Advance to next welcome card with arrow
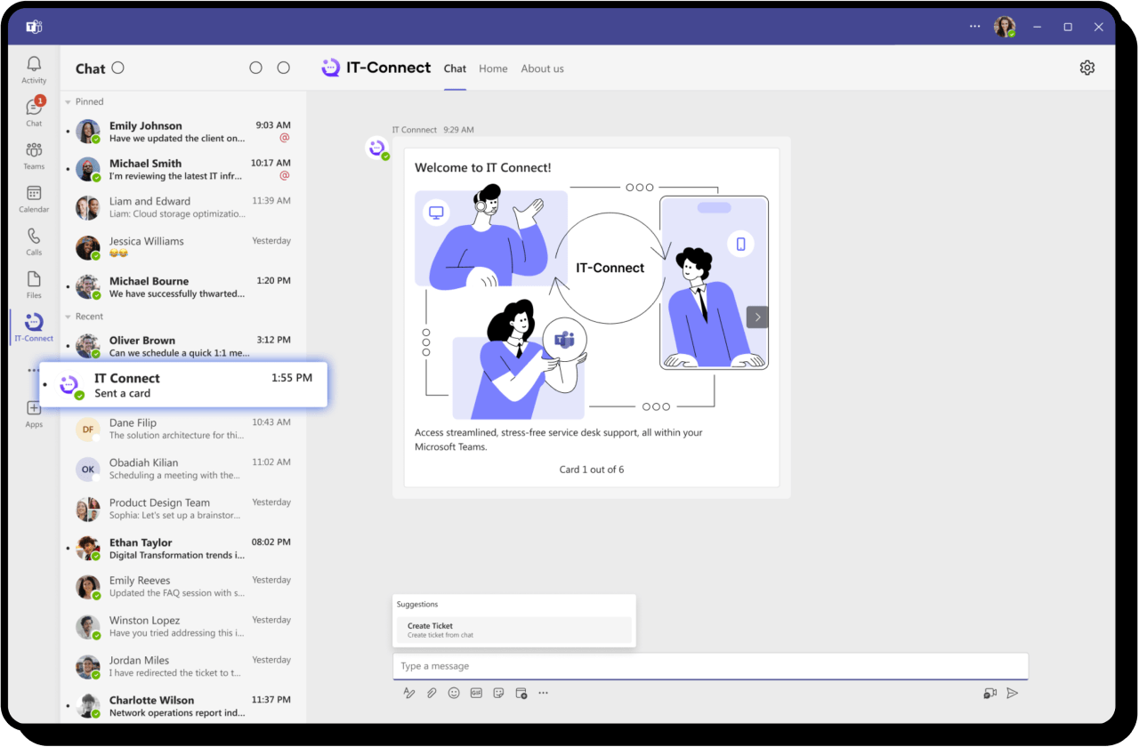The width and height of the screenshot is (1139, 747). point(756,317)
